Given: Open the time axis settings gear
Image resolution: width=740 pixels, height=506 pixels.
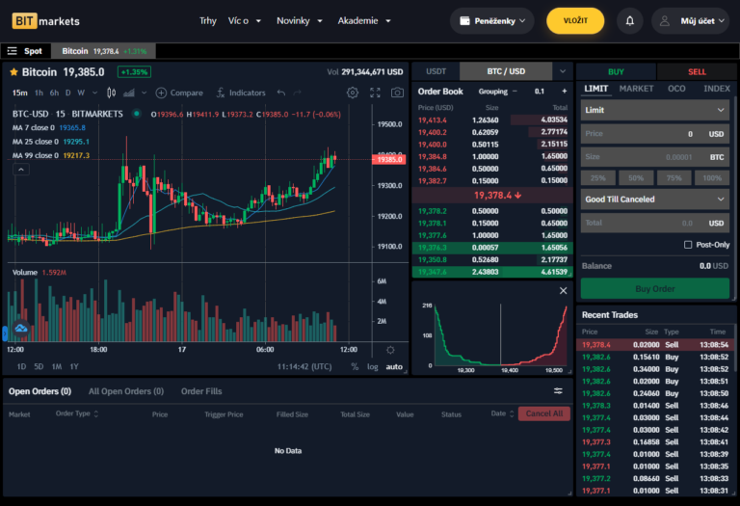Looking at the screenshot, I should (x=390, y=350).
